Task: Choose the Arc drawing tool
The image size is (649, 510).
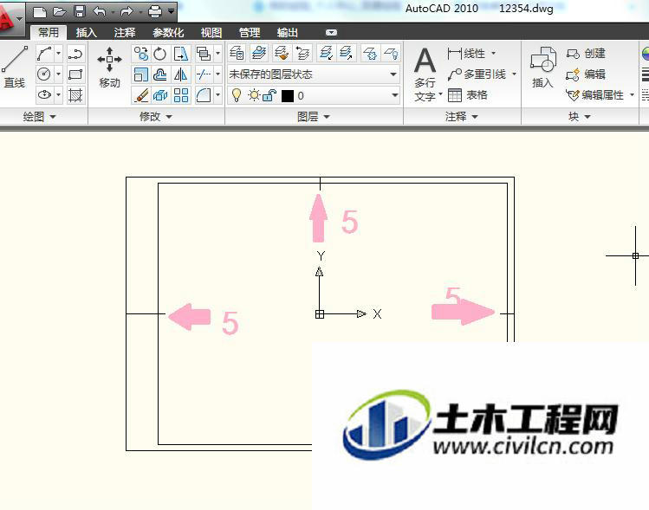Action: pyautogui.click(x=44, y=54)
